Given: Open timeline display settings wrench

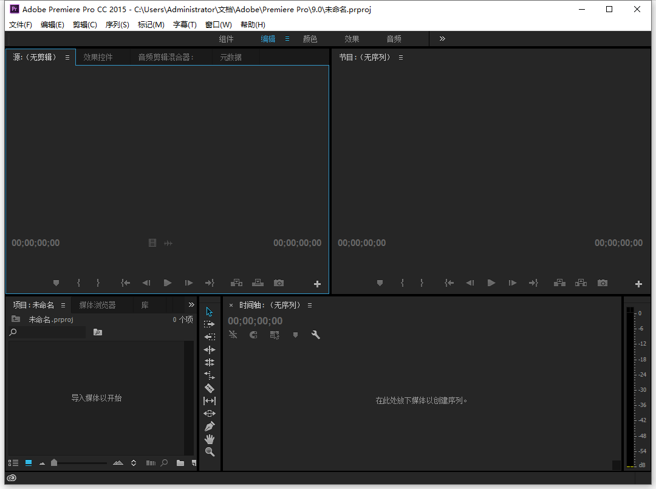Looking at the screenshot, I should click(316, 335).
